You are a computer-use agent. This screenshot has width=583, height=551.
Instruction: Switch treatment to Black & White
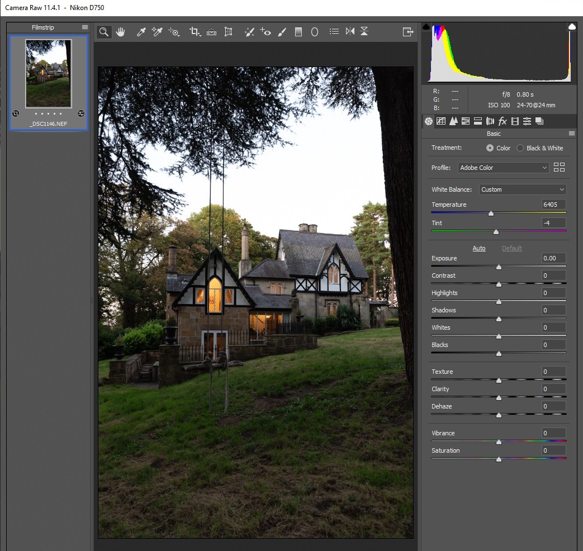[x=520, y=148]
